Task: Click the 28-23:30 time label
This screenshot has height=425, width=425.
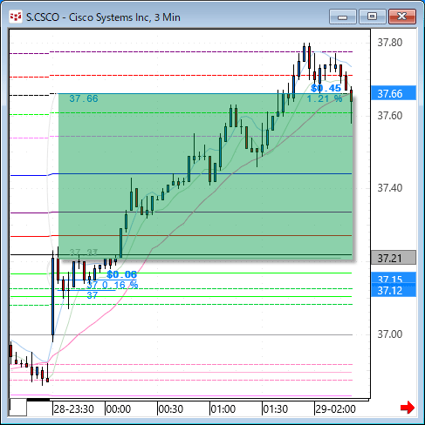Action: click(x=73, y=409)
